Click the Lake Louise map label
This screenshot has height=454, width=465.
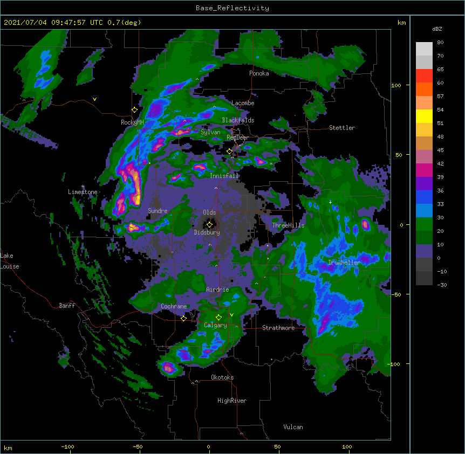[x=10, y=261]
